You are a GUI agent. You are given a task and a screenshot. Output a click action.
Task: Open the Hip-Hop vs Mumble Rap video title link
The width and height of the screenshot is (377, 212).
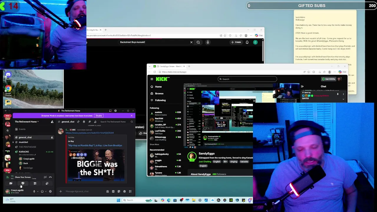(x=95, y=145)
